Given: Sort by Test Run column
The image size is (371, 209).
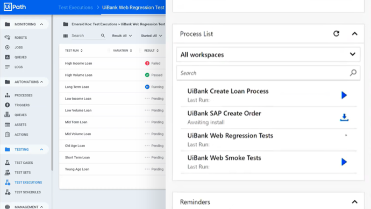Looking at the screenshot, I should point(74,51).
